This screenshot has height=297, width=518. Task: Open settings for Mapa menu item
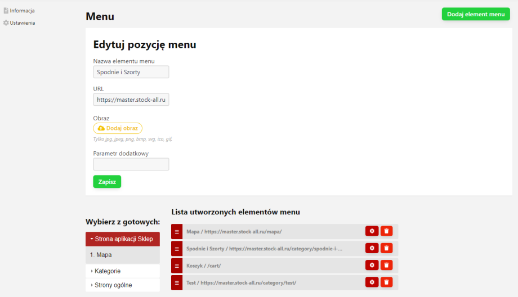click(x=372, y=231)
